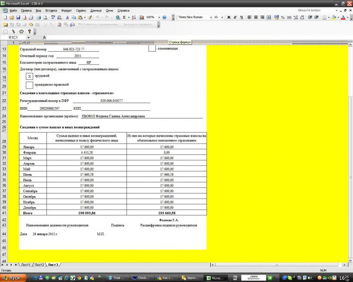This screenshot has width=353, height=282.
Task: Click the AutoSum sigma icon
Action: click(x=125, y=17)
